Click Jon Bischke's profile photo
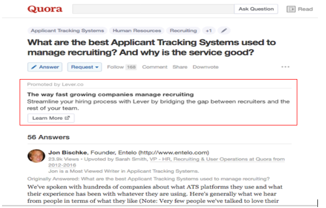The width and height of the screenshot is (326, 208). pos(36,156)
